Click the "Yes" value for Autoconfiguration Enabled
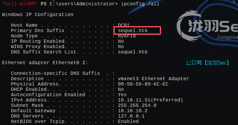 coord(122,95)
